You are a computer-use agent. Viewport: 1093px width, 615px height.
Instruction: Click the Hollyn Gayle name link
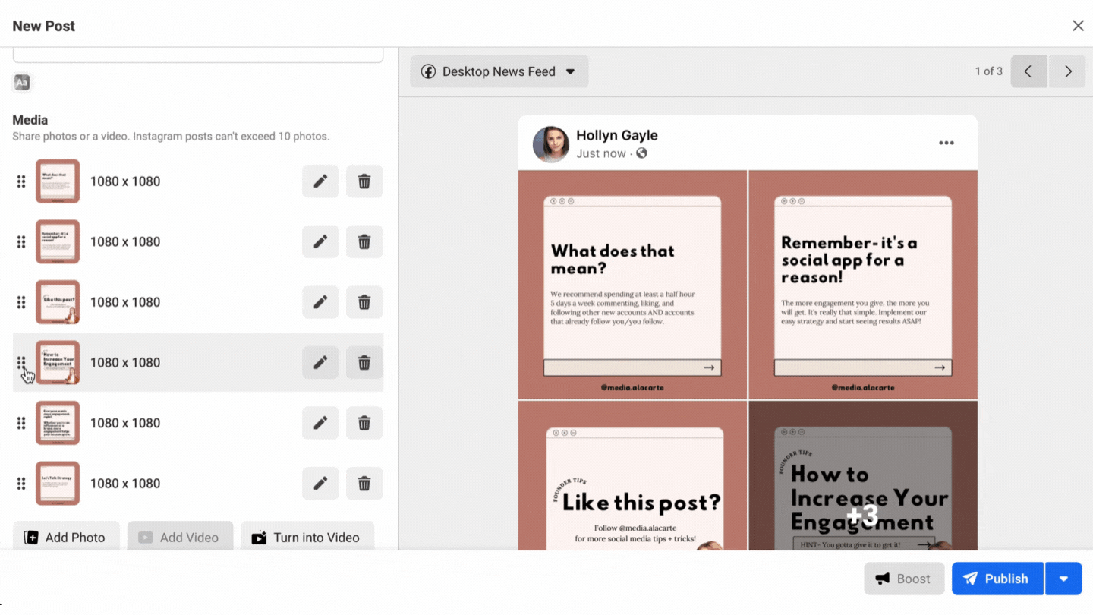(x=616, y=135)
